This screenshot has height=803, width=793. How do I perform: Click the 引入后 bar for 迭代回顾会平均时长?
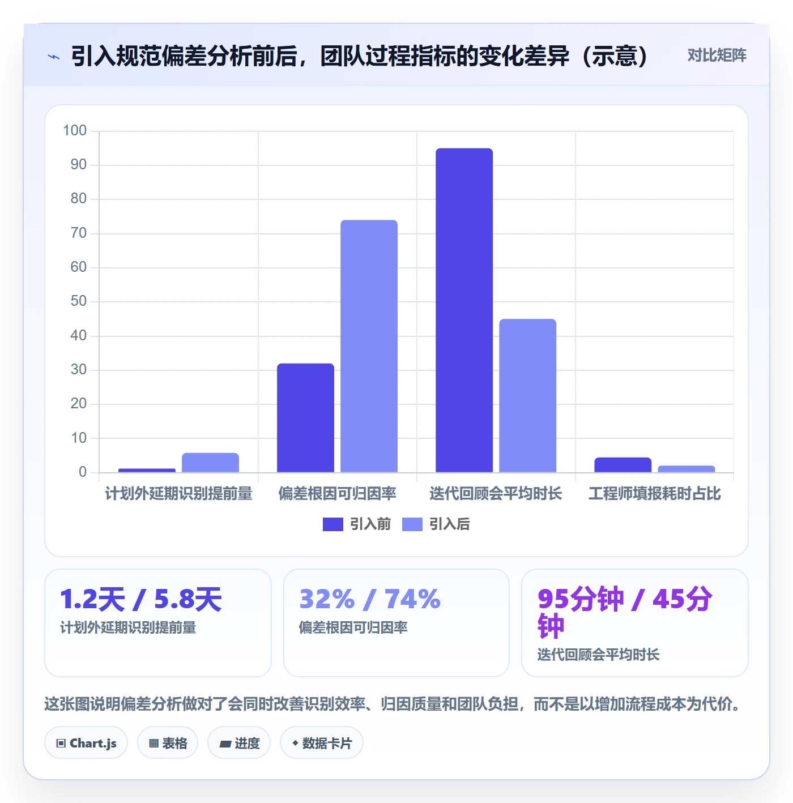click(x=527, y=395)
